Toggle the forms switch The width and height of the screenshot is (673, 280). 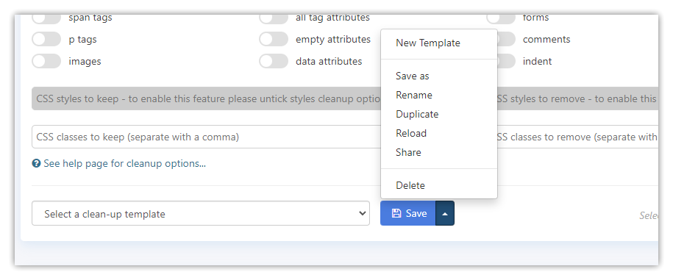click(500, 18)
